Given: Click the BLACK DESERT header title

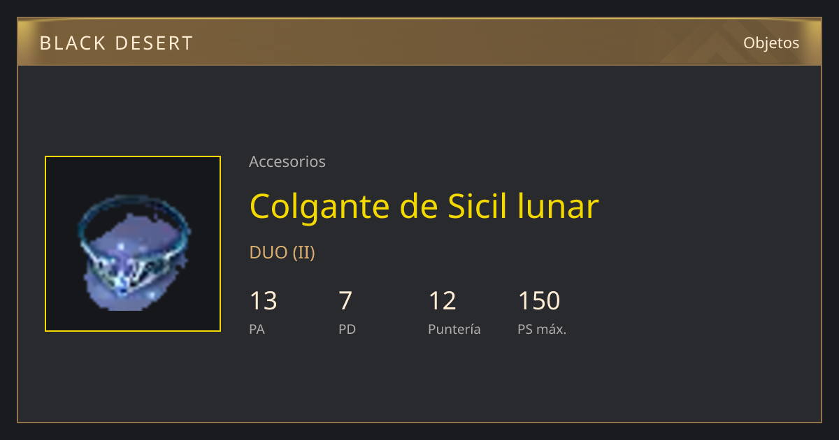Looking at the screenshot, I should [x=116, y=43].
